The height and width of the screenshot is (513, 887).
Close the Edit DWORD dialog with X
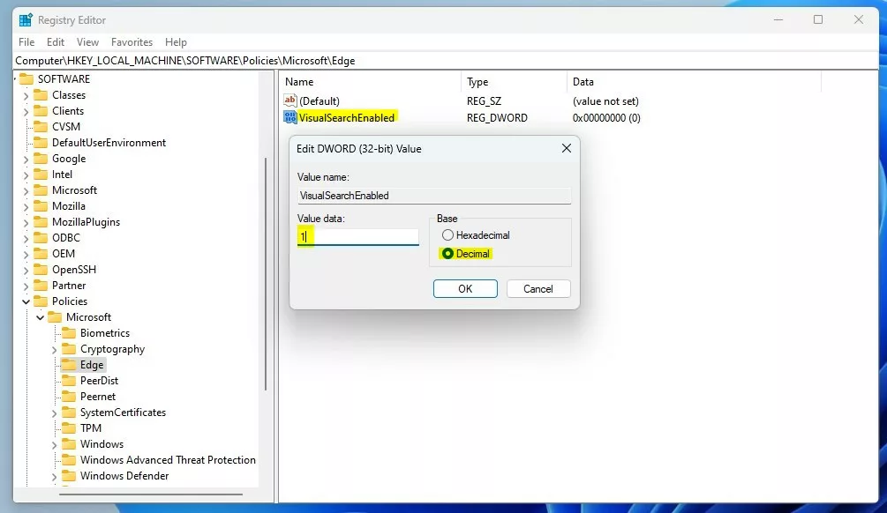click(x=567, y=148)
